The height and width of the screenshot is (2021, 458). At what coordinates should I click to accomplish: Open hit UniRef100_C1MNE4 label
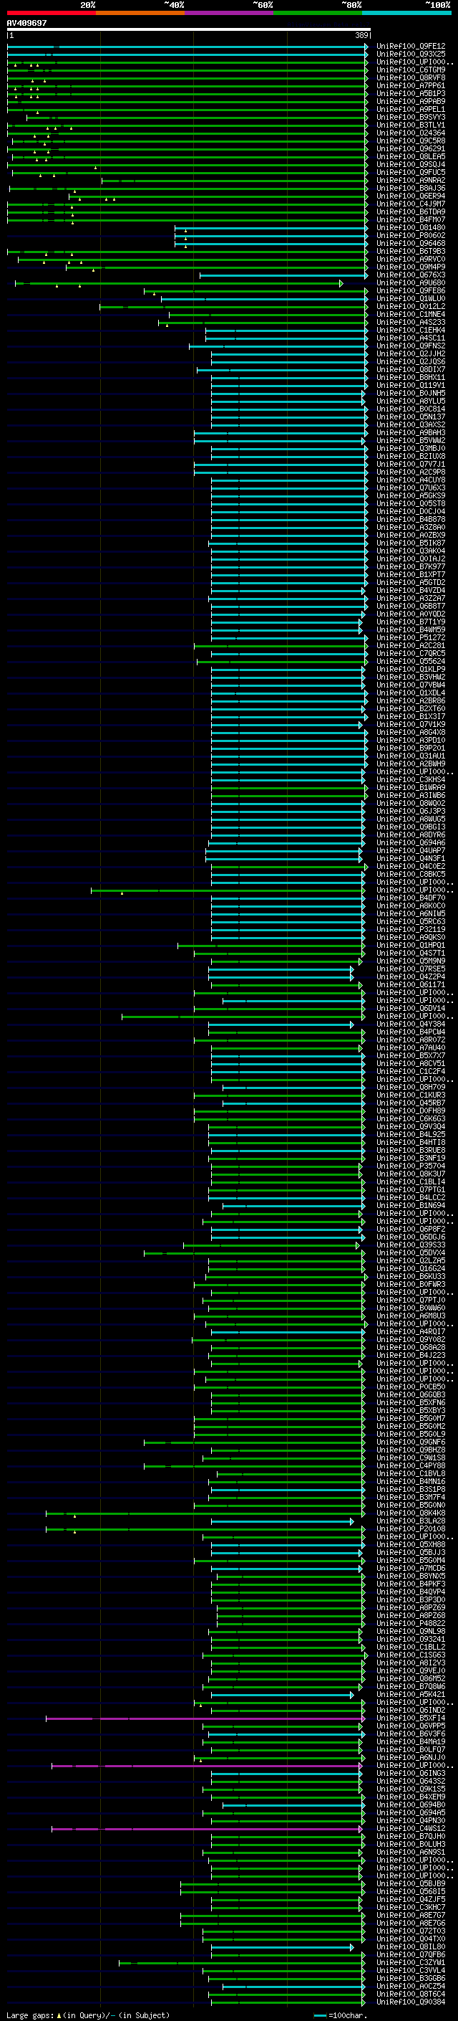[410, 315]
